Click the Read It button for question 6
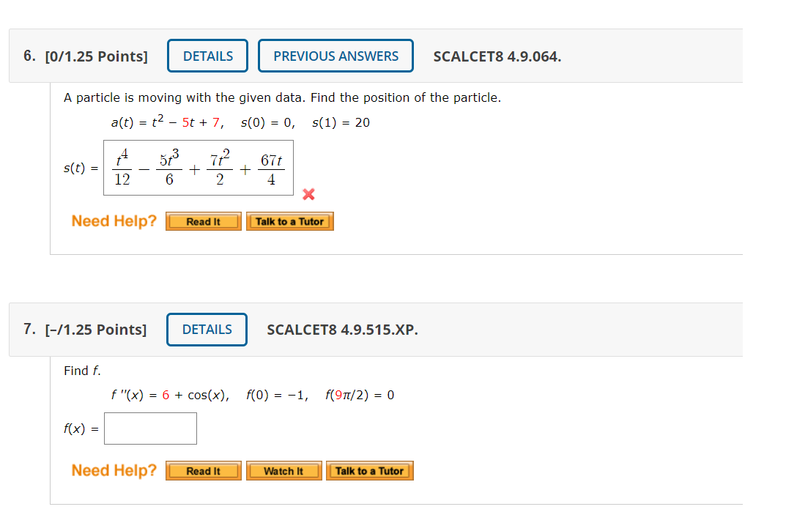 tap(203, 221)
